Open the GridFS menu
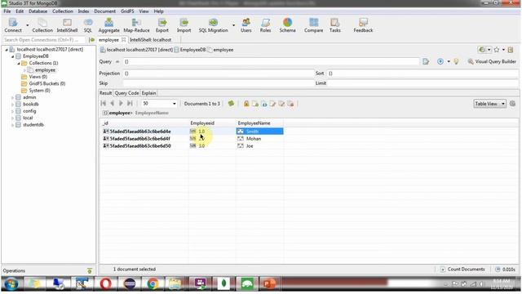The image size is (522, 294). pyautogui.click(x=127, y=11)
